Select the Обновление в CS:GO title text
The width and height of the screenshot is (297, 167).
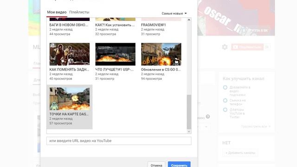tap(161, 70)
